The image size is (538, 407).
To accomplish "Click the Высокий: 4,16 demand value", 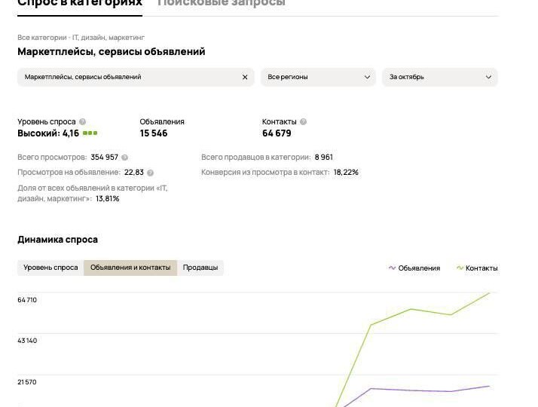I will (48, 133).
